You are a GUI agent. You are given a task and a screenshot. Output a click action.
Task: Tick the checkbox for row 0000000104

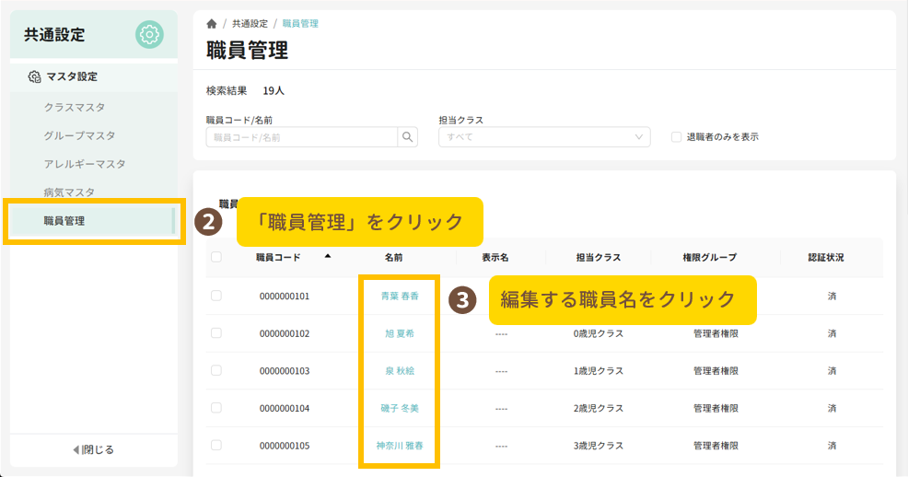click(216, 408)
